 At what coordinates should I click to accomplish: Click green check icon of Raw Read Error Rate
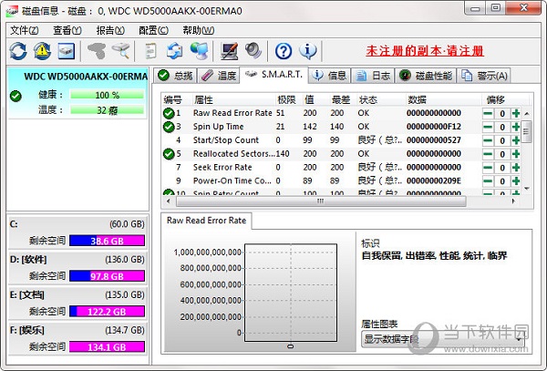coord(169,113)
